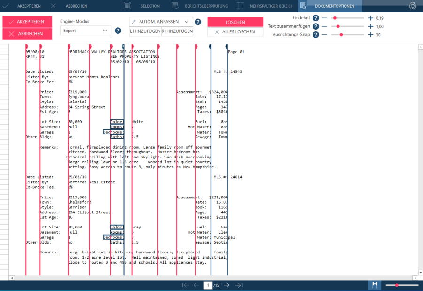423x291 pixels.
Task: Open help for Gedehnt setting
Action: point(316,18)
